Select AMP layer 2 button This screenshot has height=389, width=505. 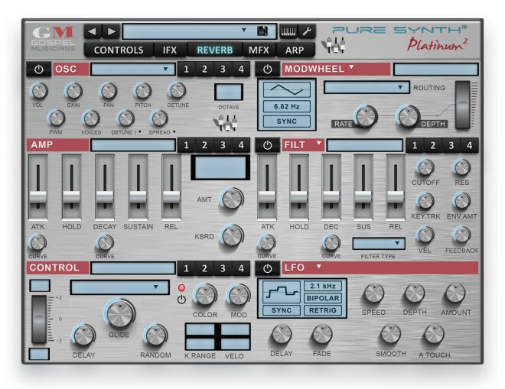pyautogui.click(x=204, y=145)
